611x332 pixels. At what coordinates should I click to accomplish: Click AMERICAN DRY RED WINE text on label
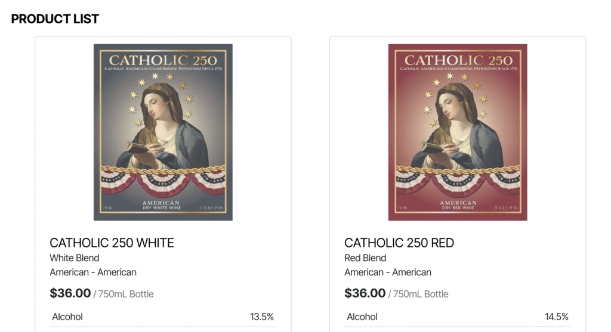click(x=458, y=206)
